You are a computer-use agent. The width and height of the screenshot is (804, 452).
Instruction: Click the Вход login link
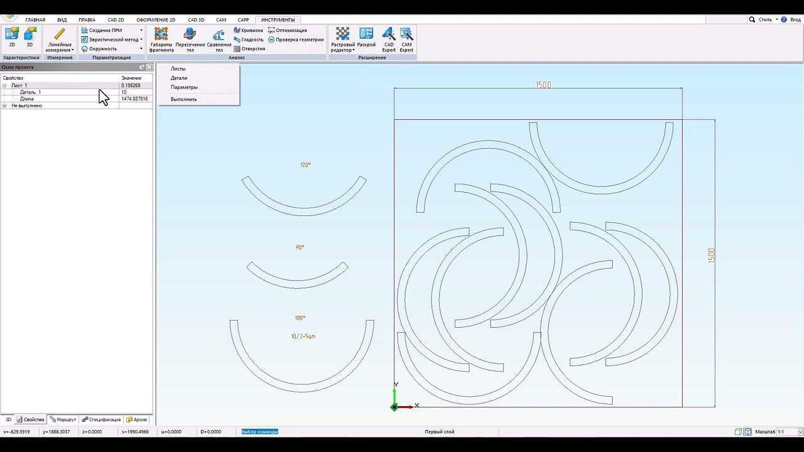[795, 19]
